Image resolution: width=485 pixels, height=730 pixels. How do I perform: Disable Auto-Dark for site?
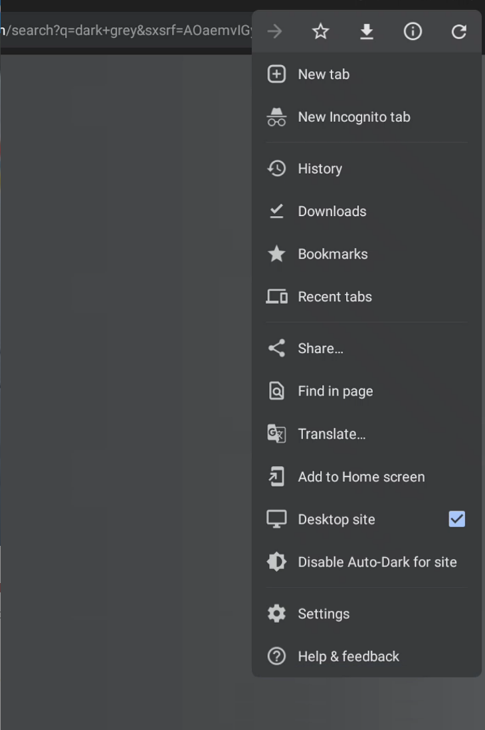click(x=377, y=562)
